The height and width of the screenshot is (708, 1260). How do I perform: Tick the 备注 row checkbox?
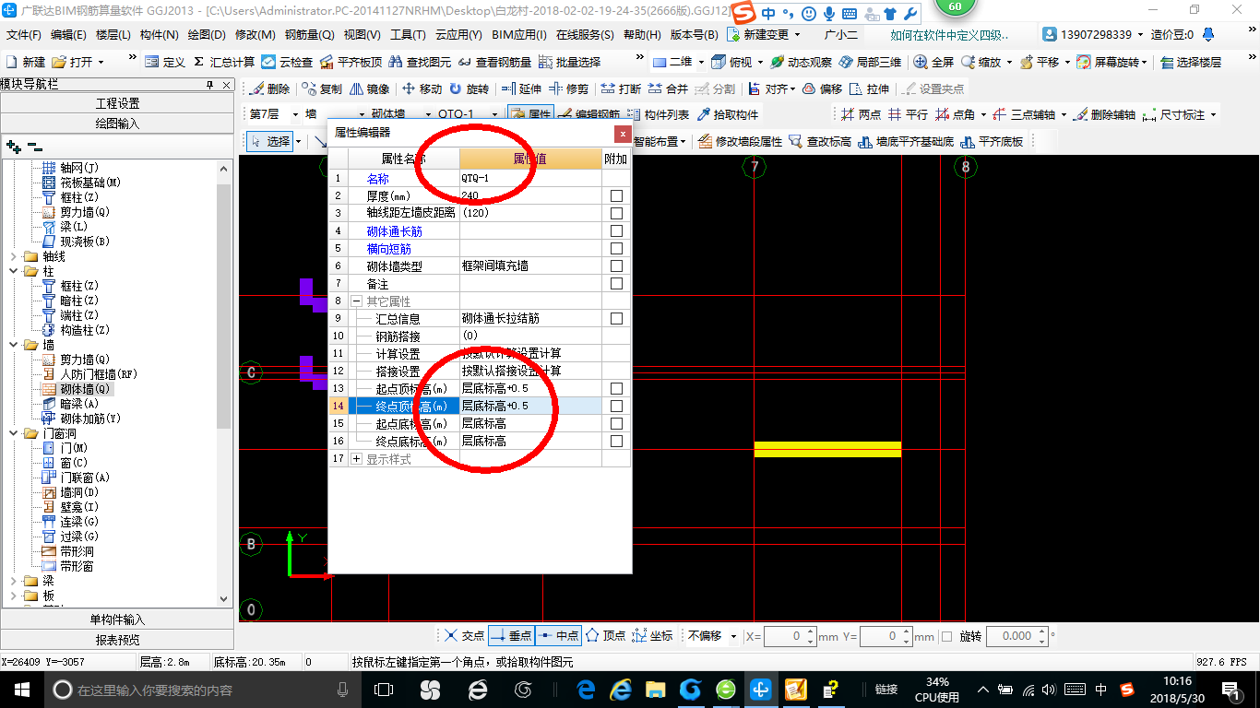[x=616, y=283]
